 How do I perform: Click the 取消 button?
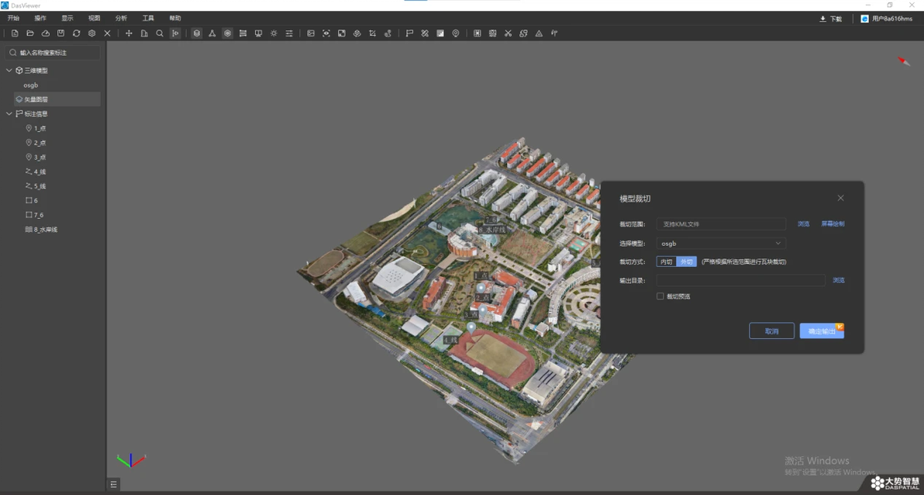(771, 331)
